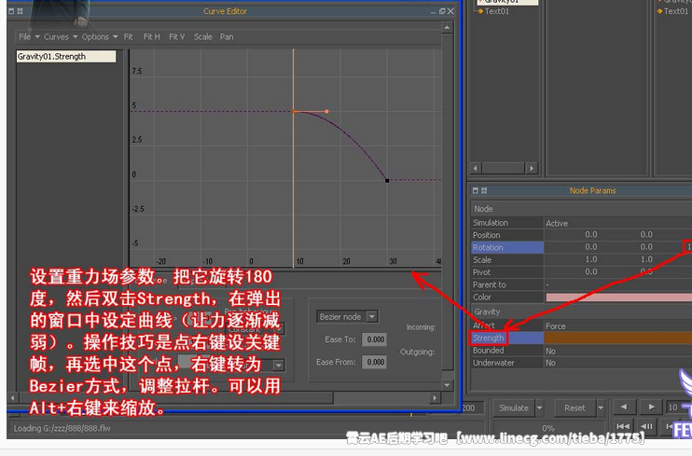Select the orange keyframe at frame 10

(x=294, y=112)
